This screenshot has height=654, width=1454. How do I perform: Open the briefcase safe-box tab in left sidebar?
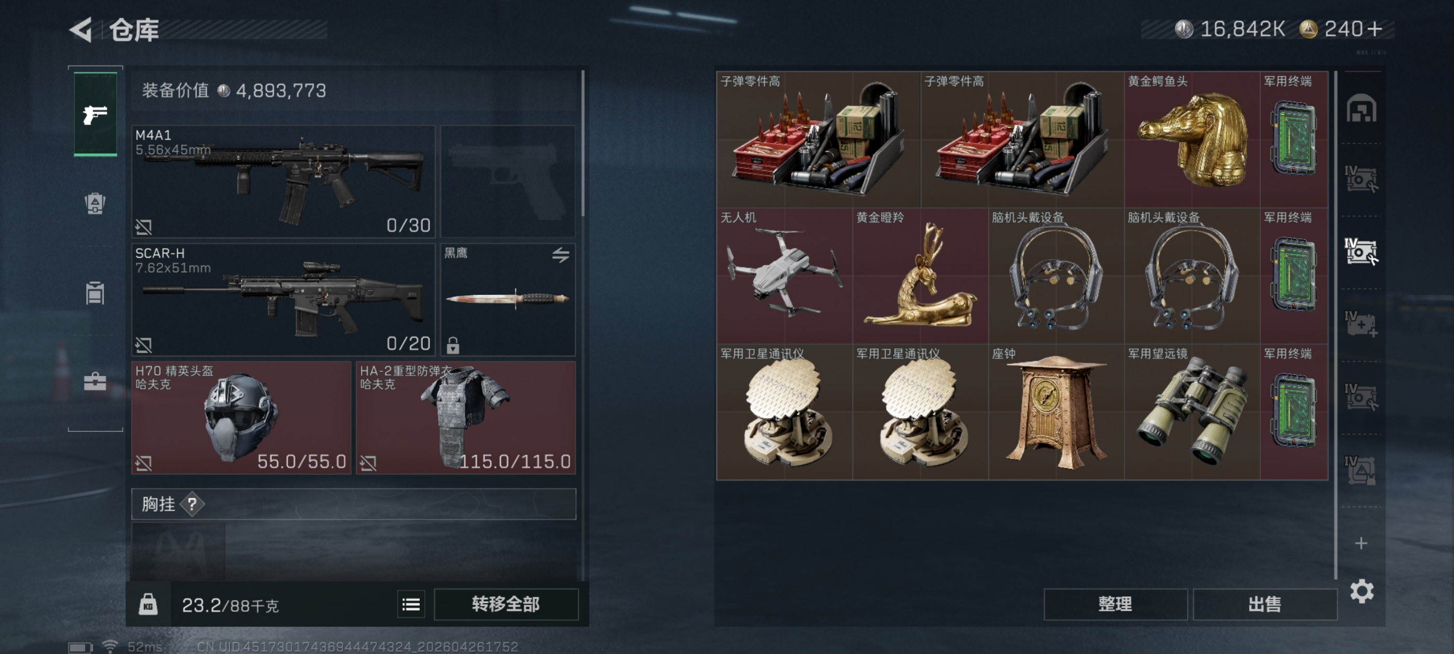95,382
